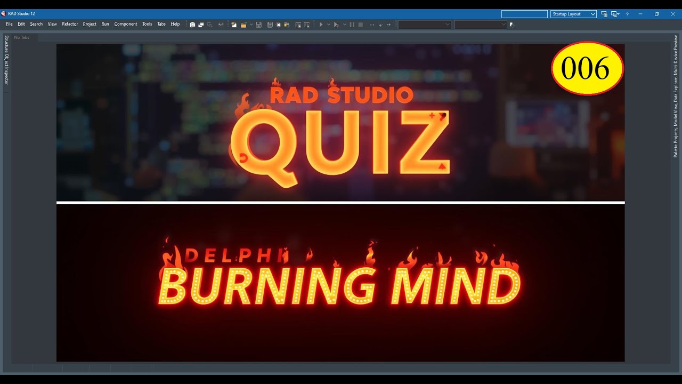The image size is (682, 384).
Task: Open the Structure side panel tab
Action: tap(7, 43)
